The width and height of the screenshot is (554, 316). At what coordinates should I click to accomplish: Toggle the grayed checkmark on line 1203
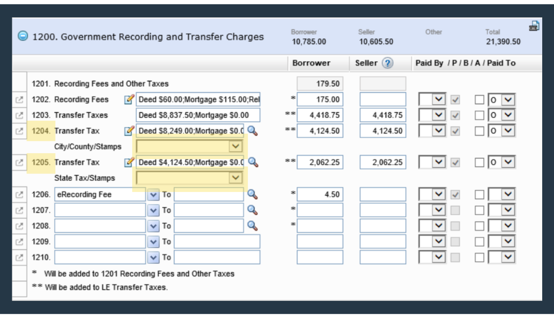455,115
